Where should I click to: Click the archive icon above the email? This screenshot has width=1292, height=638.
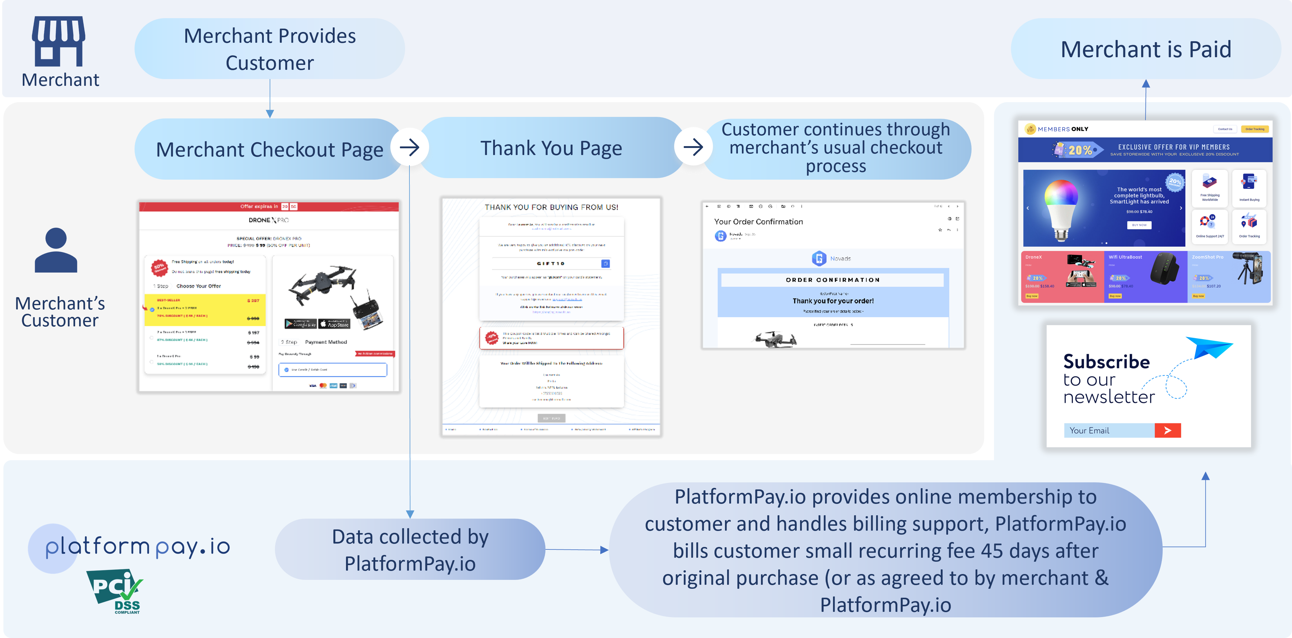720,206
